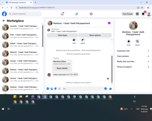Open the Groups icon in top bar

pyautogui.click(x=91, y=14)
